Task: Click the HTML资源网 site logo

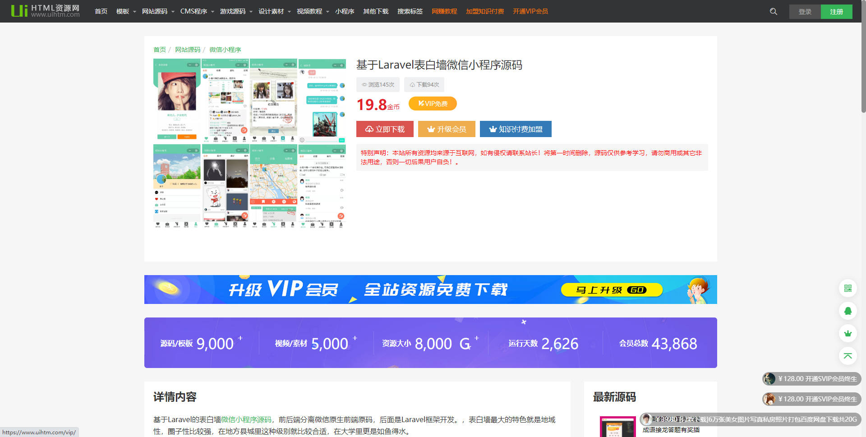Action: 45,11
